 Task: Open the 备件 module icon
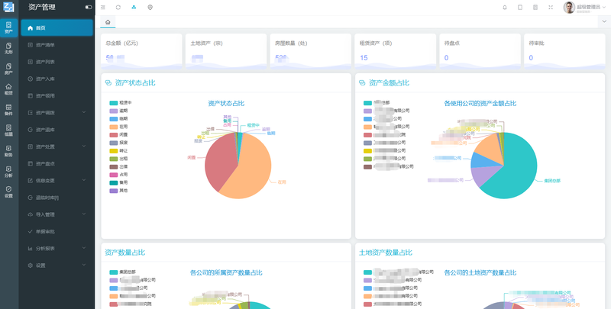pyautogui.click(x=8, y=110)
